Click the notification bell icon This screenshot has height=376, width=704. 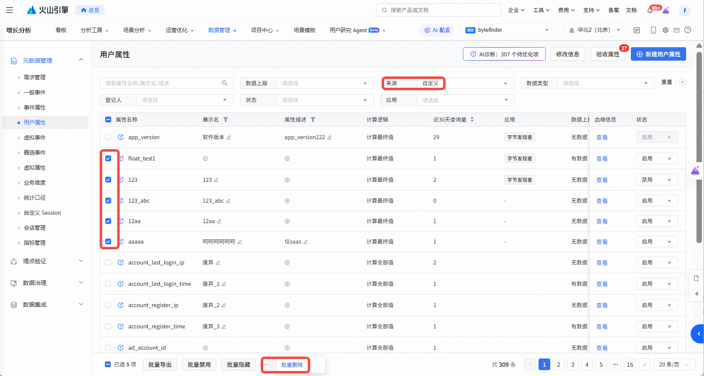tap(650, 10)
